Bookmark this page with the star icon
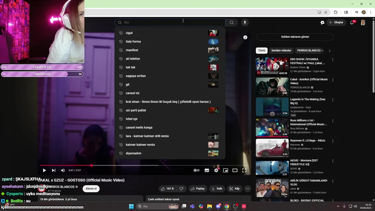 click(x=326, y=12)
